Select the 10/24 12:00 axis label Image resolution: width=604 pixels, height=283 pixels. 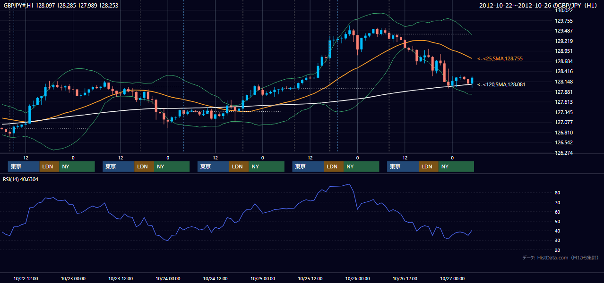pos(215,278)
